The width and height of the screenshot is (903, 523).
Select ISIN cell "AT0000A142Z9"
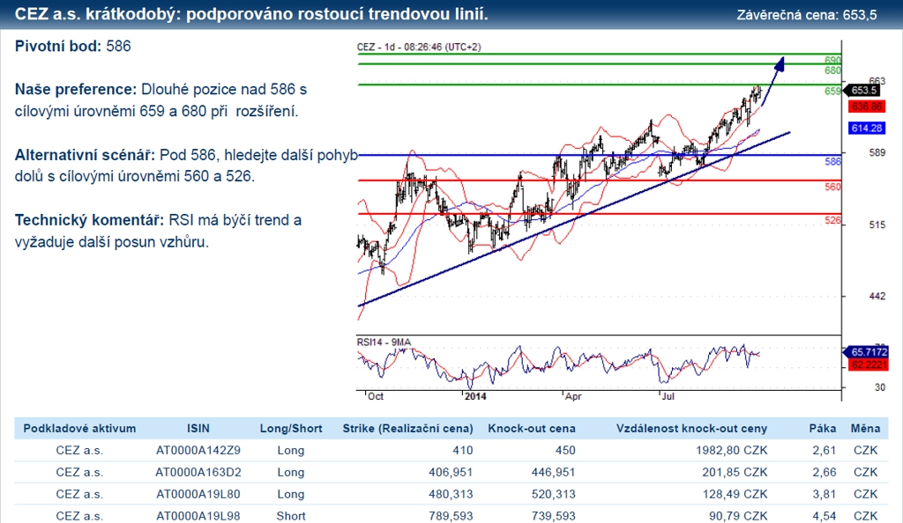198,450
